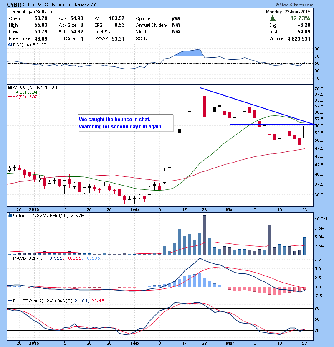334x347 pixels.
Task: Click the High value 55.03
Action: click(x=41, y=25)
